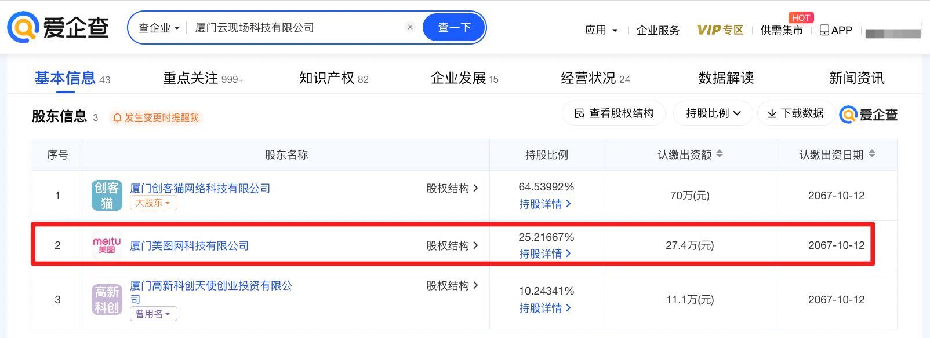Open 股权结构 for 厦门美图网科技
The image size is (930, 338).
click(x=452, y=245)
